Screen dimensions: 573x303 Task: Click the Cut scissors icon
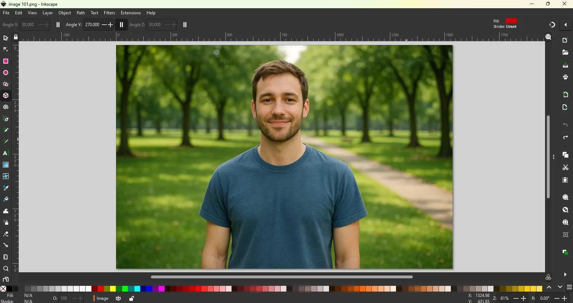click(565, 167)
